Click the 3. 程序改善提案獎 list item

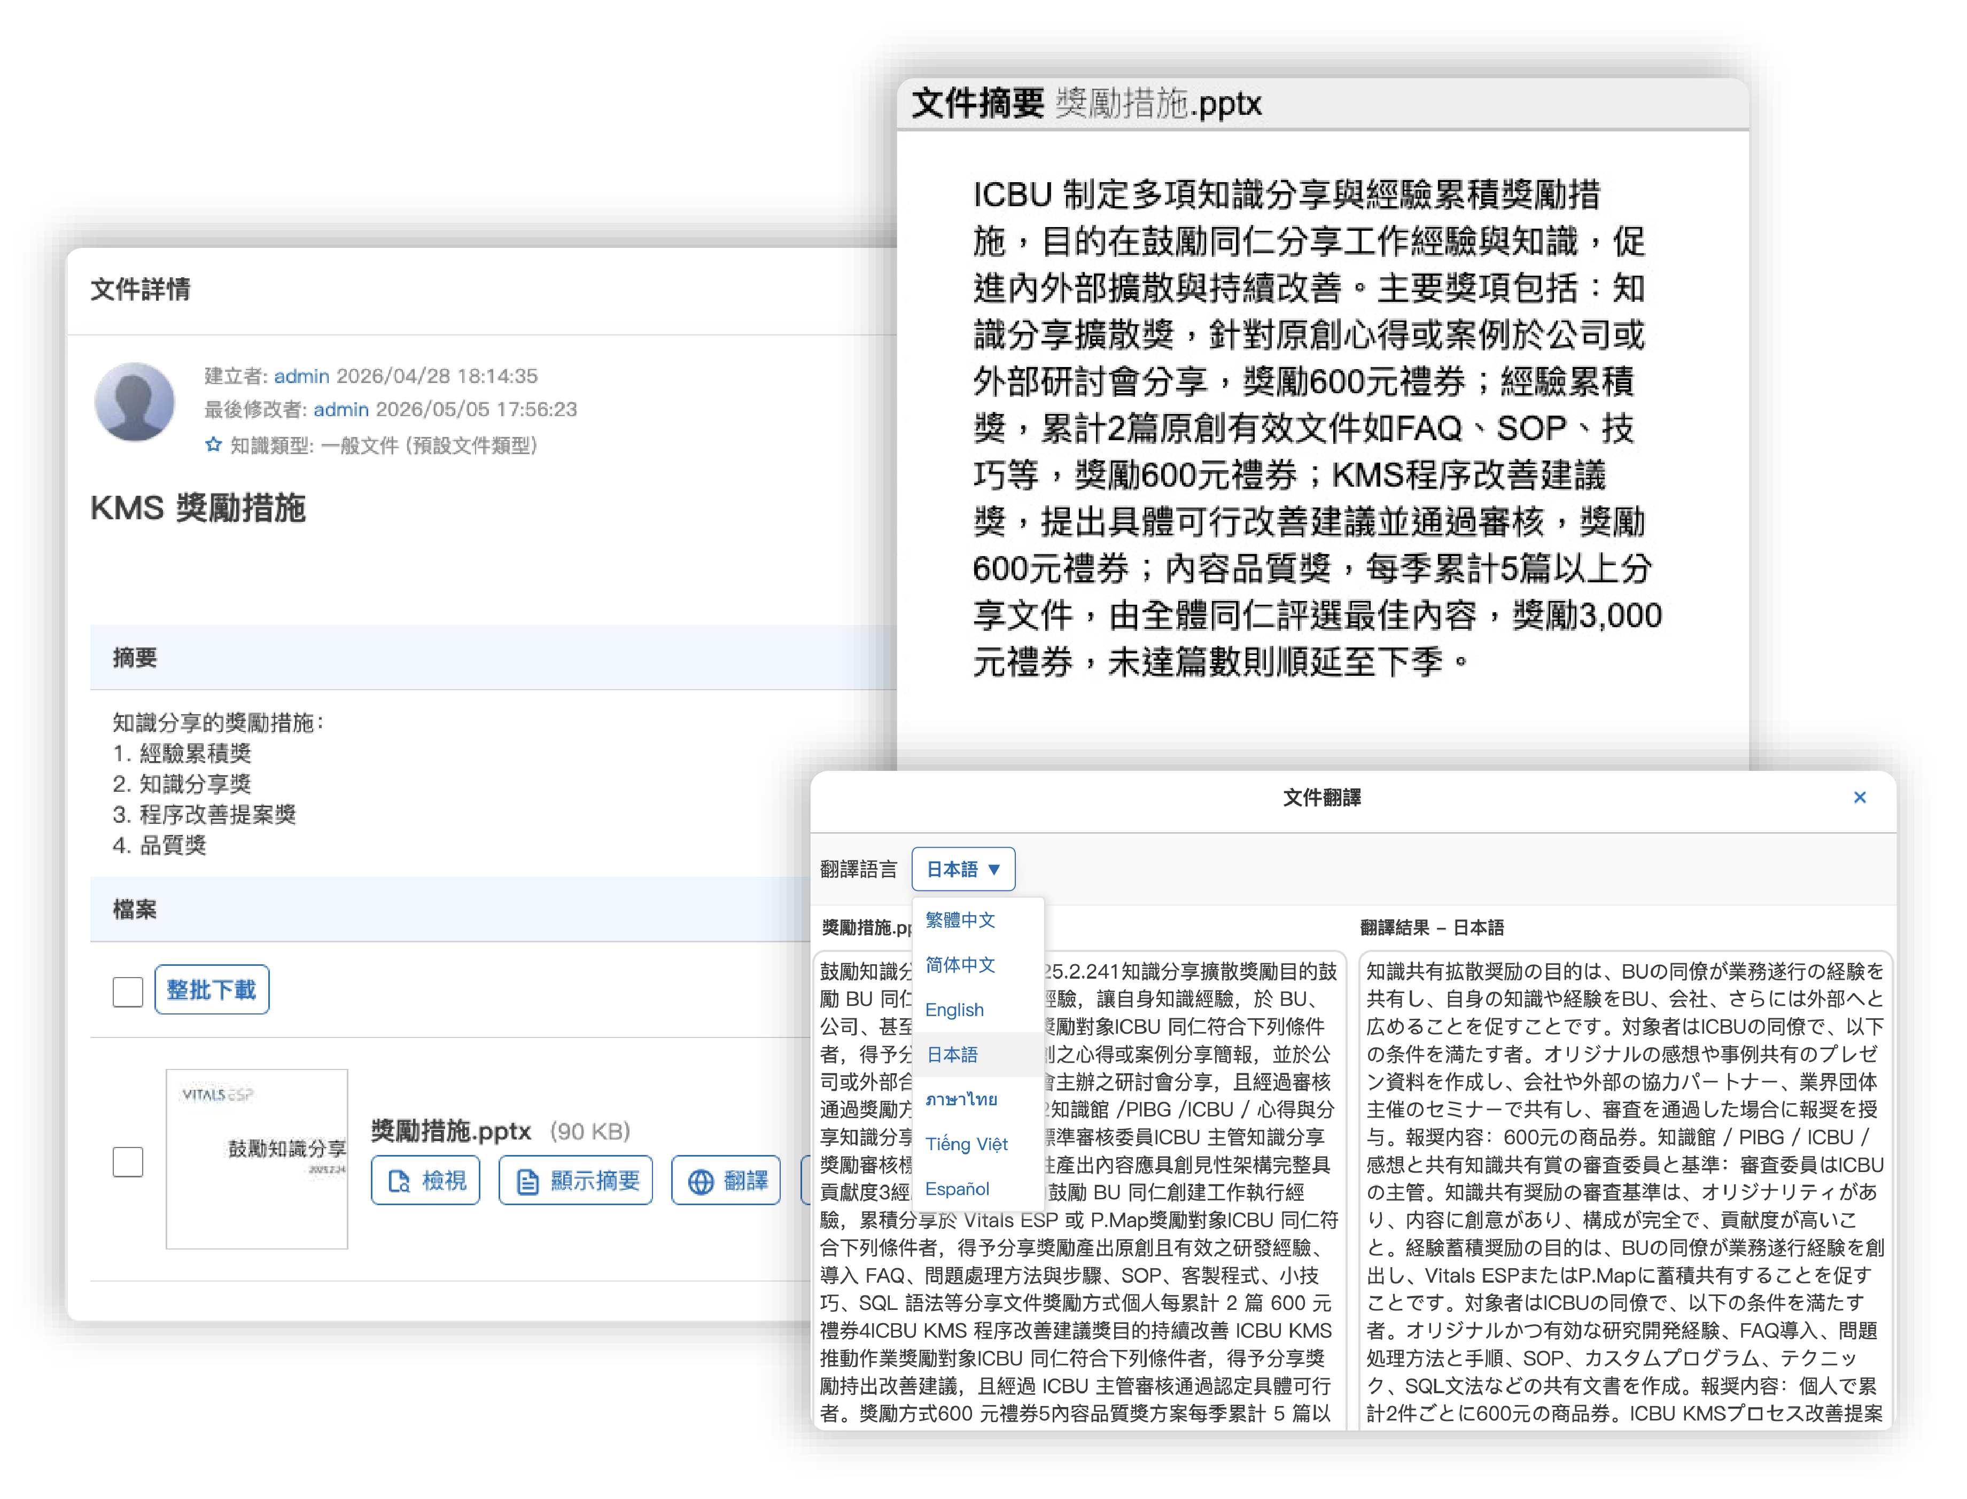pyautogui.click(x=204, y=814)
